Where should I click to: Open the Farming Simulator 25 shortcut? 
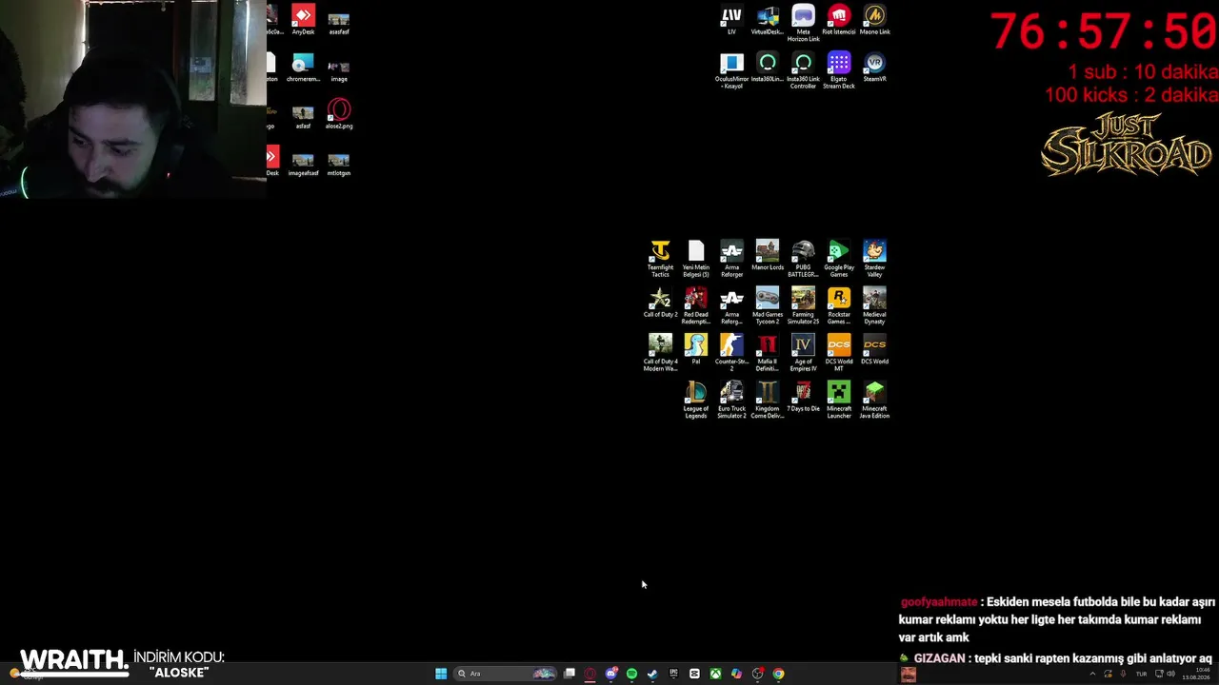point(803,305)
